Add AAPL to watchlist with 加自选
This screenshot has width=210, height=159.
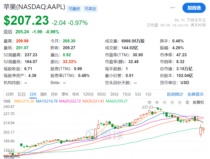pyautogui.click(x=194, y=8)
